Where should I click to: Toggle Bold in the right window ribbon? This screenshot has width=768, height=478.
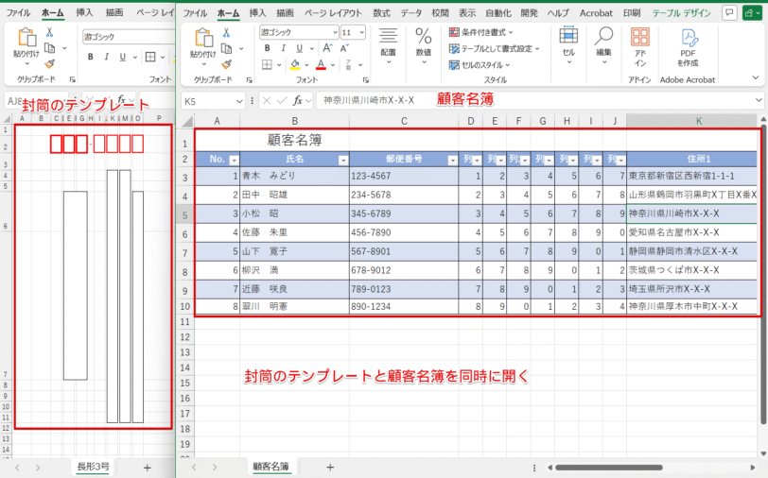coord(267,48)
